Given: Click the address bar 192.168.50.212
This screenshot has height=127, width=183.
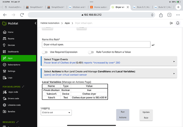Looking at the screenshot, I should tap(92, 15).
